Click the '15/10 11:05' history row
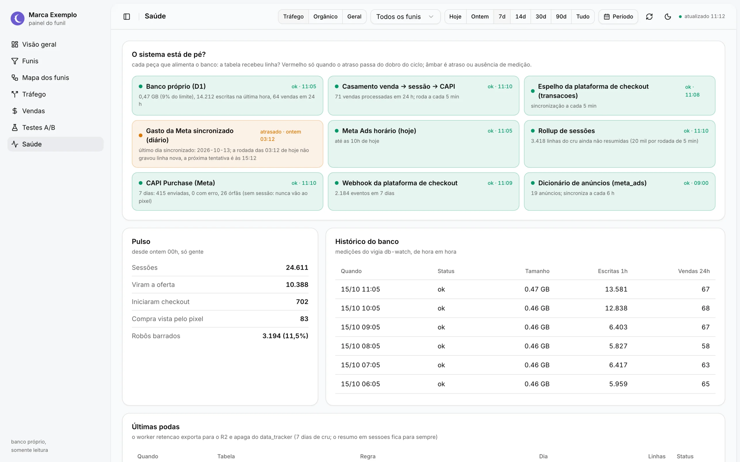The width and height of the screenshot is (740, 462). [x=525, y=289]
